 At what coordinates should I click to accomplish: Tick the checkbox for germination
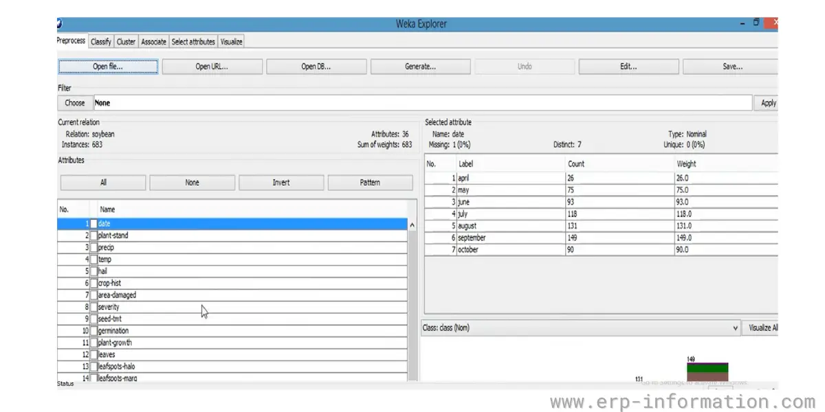coord(93,331)
